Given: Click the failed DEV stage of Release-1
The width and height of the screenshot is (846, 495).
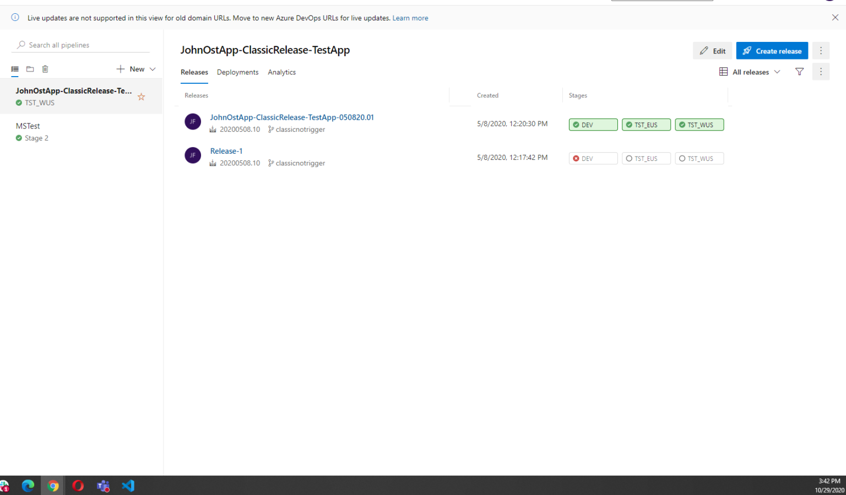Looking at the screenshot, I should coord(593,159).
